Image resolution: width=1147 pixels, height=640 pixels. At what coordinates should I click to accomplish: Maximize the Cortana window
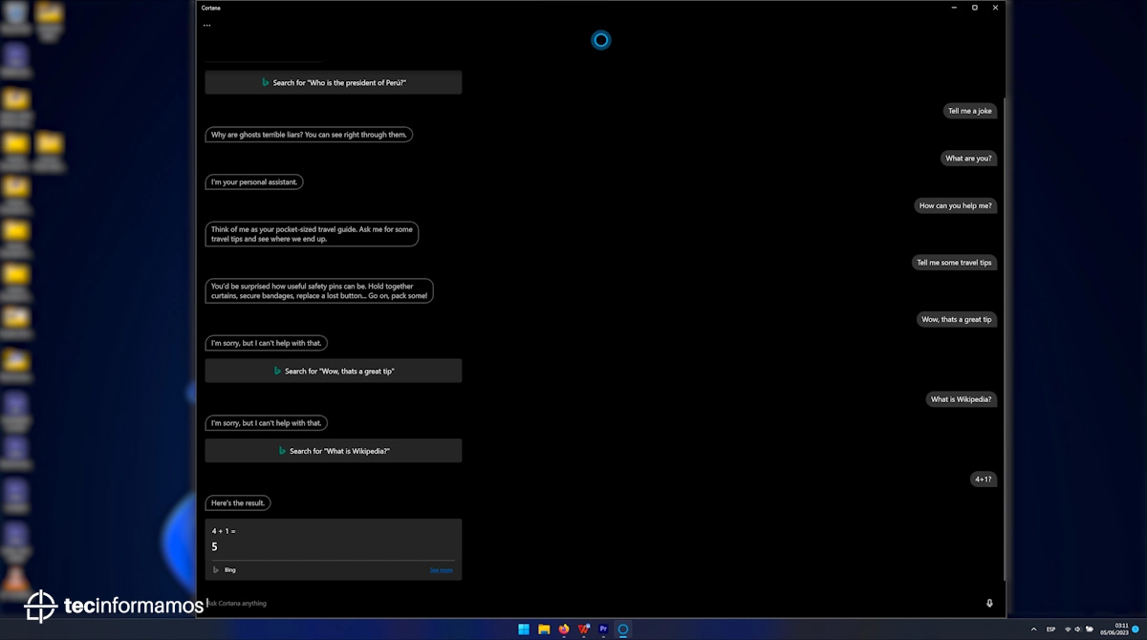[975, 8]
